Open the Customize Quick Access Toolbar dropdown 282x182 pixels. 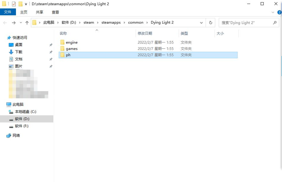click(26, 4)
